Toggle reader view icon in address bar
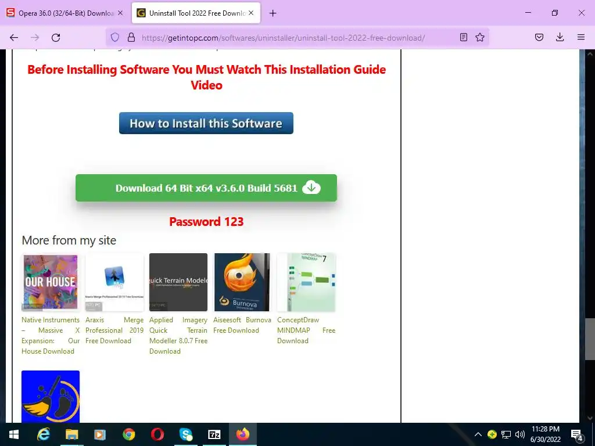The height and width of the screenshot is (446, 595). [x=463, y=37]
